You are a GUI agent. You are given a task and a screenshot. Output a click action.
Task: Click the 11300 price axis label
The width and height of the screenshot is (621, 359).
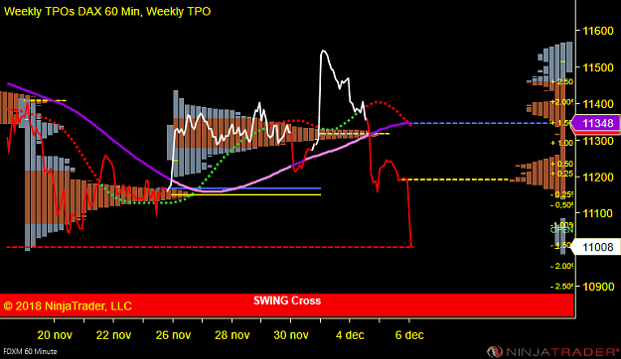tap(598, 141)
